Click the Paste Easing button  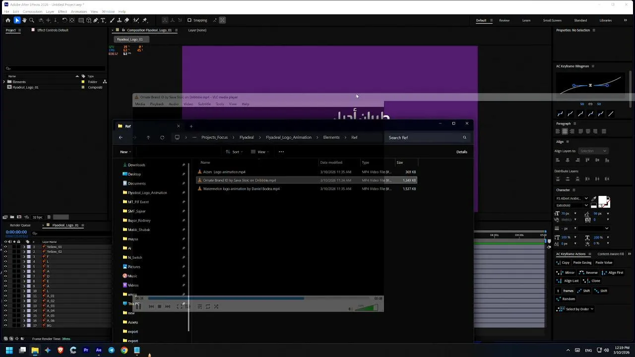pos(582,263)
